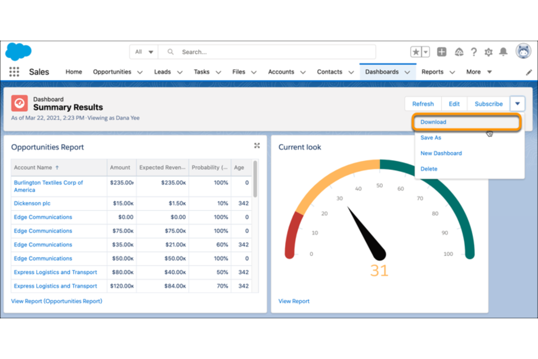The image size is (538, 359).
Task: Expand the Dashboards tab chevron
Action: point(407,72)
